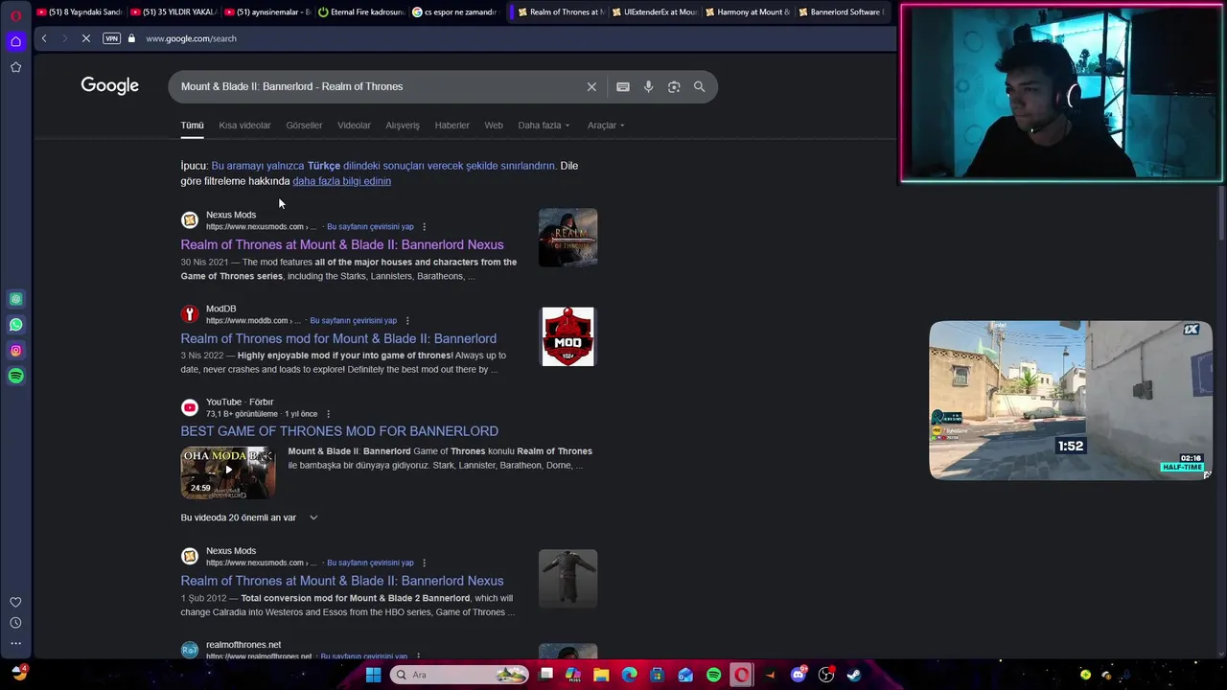Toggle the VPN badge in address bar
Screen dimensions: 1227x690
click(111, 38)
